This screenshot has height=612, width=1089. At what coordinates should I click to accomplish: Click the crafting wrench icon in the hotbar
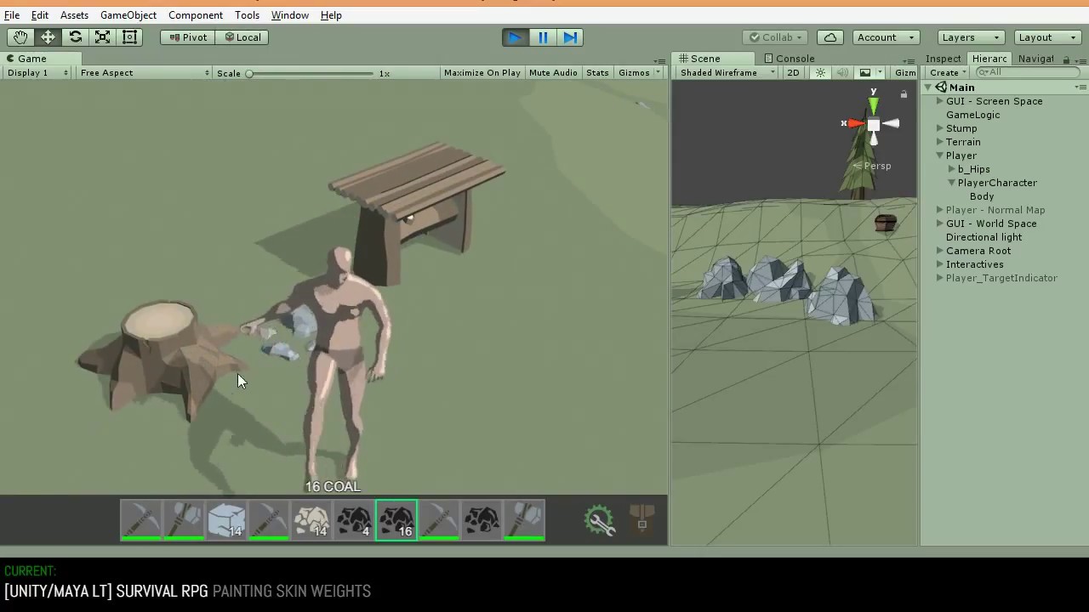click(x=600, y=519)
